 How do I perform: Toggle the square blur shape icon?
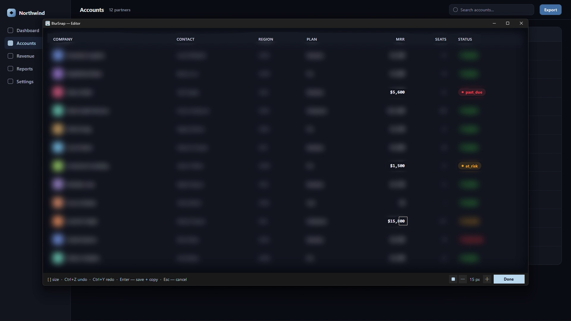(453, 279)
